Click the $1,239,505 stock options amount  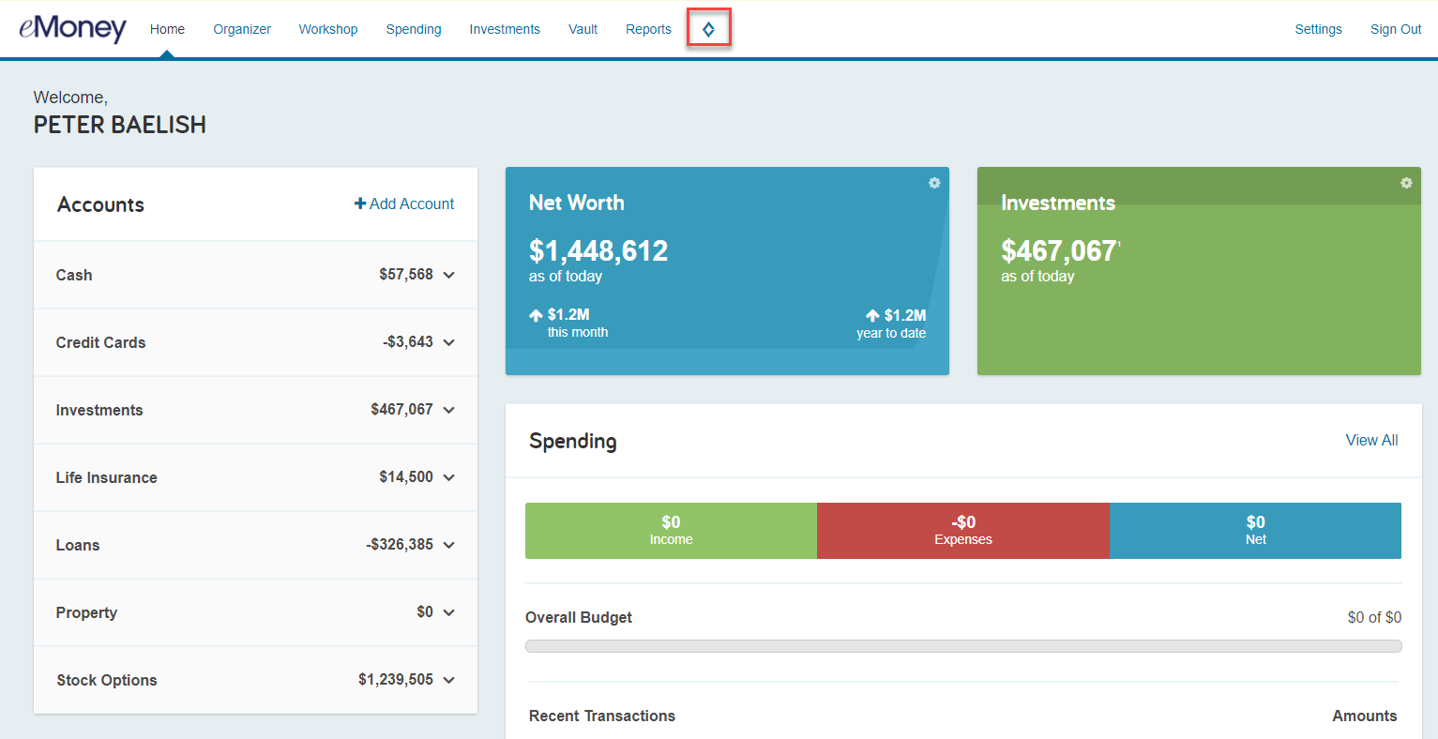tap(396, 679)
